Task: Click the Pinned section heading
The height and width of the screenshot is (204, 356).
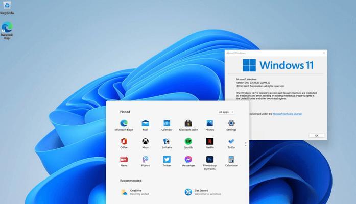Action: (125, 112)
